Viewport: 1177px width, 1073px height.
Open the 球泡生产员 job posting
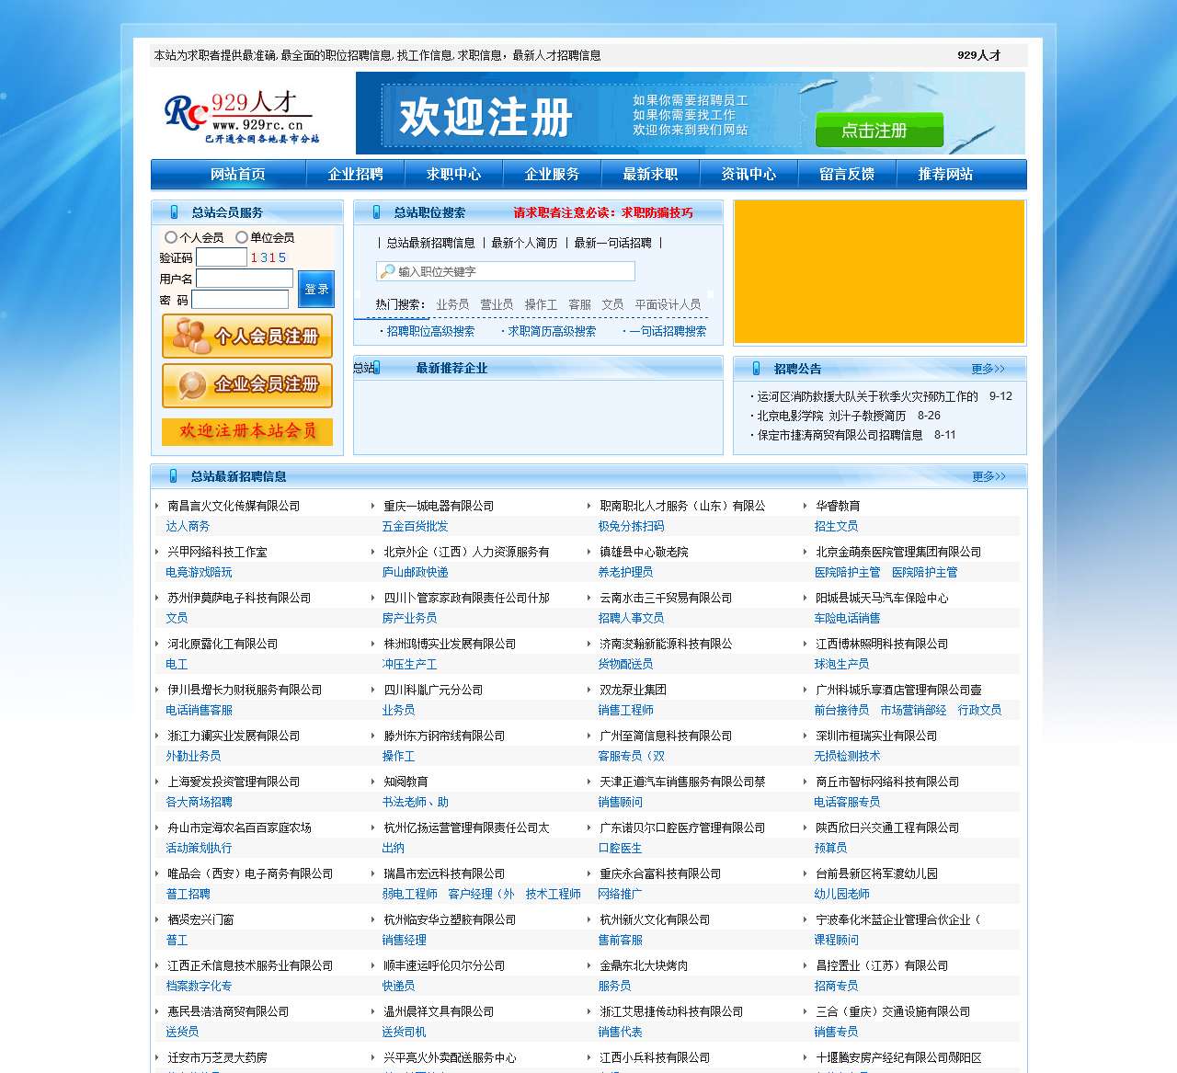tap(841, 664)
